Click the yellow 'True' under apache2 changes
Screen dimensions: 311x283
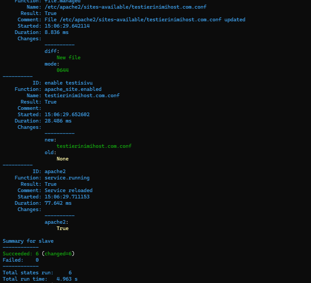point(63,228)
